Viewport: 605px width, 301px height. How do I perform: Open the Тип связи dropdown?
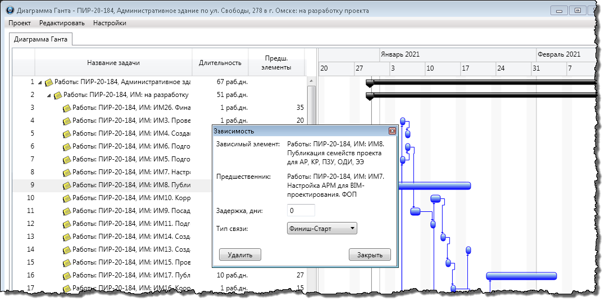pyautogui.click(x=321, y=229)
